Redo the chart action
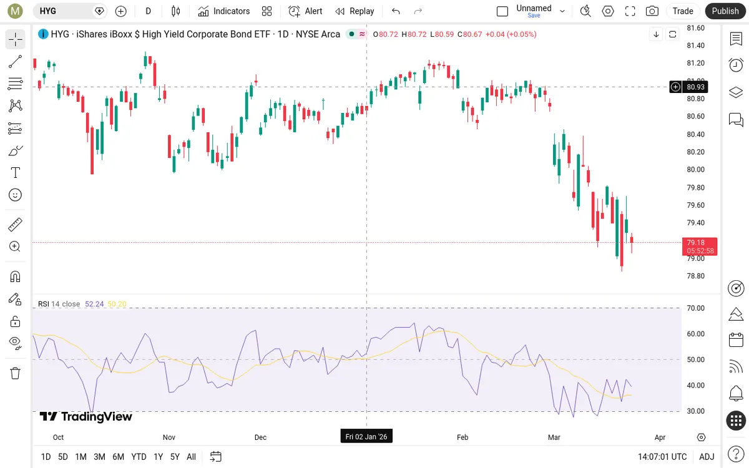Screen dimensions: 749x468 point(418,11)
